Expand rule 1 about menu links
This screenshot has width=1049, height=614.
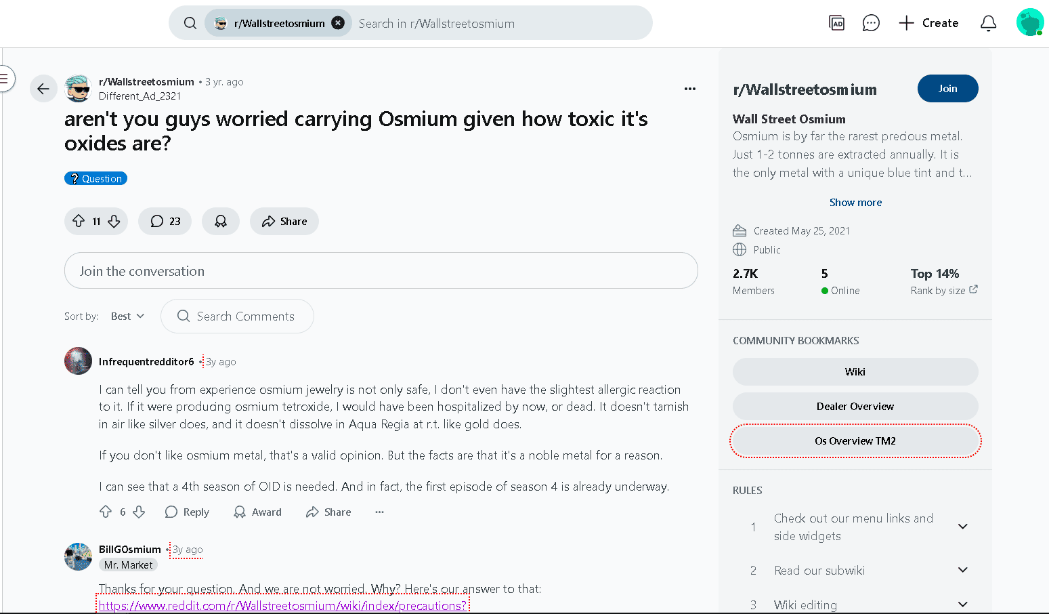(x=962, y=527)
